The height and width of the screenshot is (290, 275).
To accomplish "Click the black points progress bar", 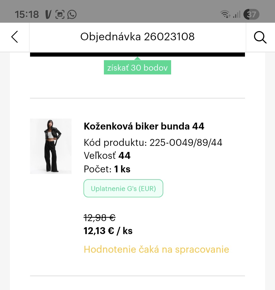I will click(x=137, y=55).
